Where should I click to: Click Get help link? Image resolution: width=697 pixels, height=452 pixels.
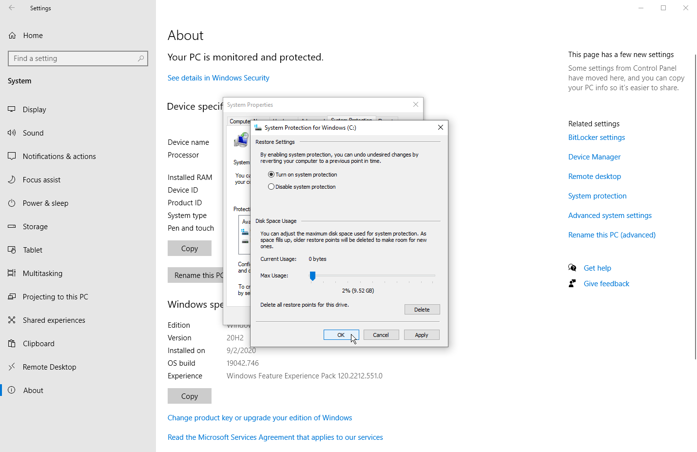pyautogui.click(x=598, y=268)
